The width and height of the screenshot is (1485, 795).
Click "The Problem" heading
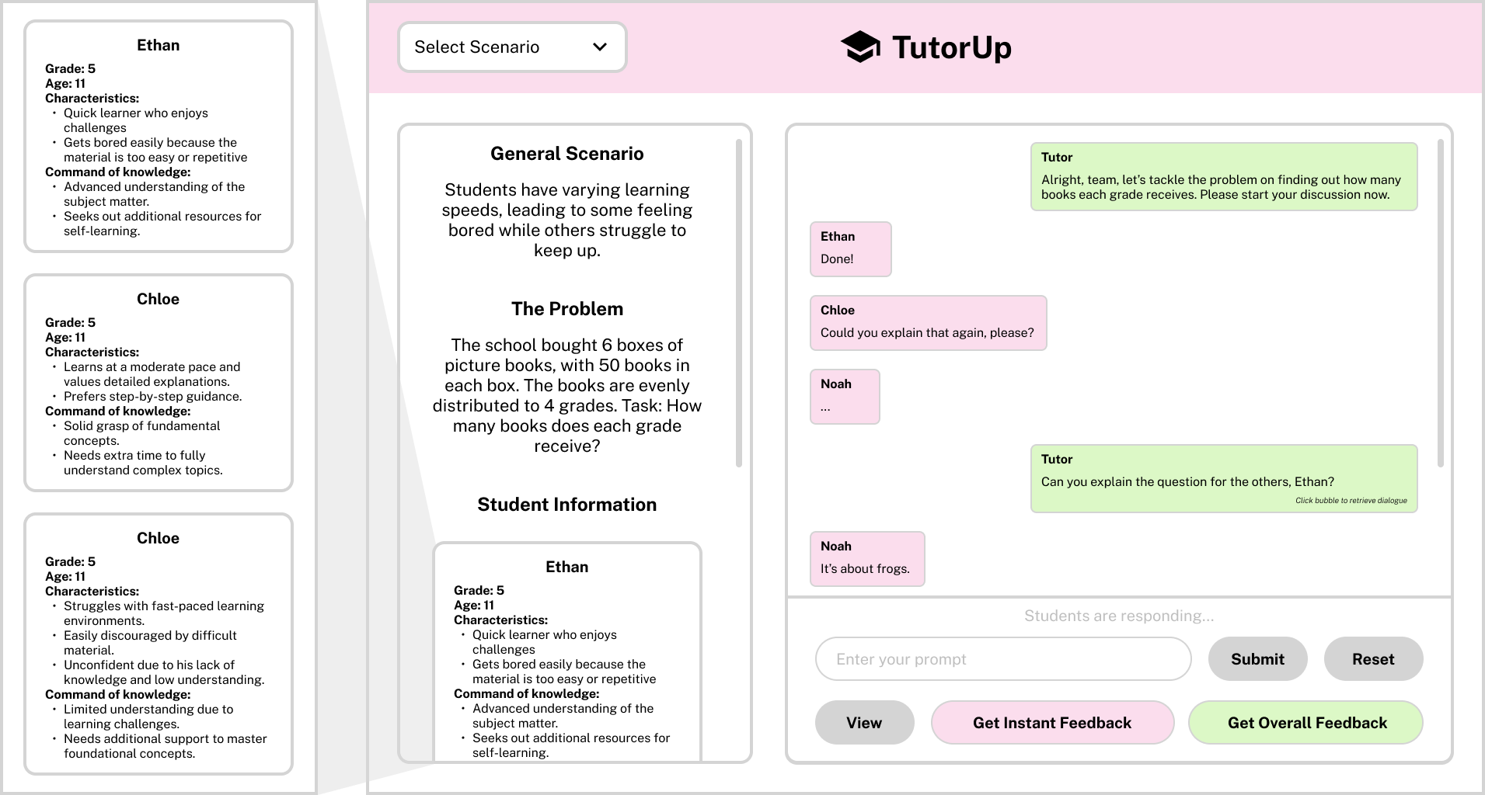click(566, 309)
